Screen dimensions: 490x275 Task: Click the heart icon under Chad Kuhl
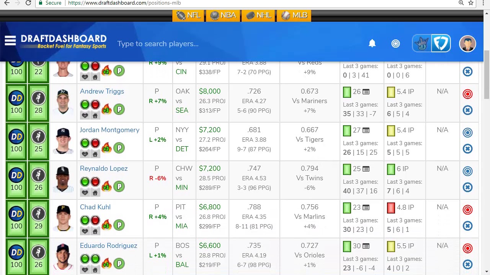pyautogui.click(x=85, y=231)
